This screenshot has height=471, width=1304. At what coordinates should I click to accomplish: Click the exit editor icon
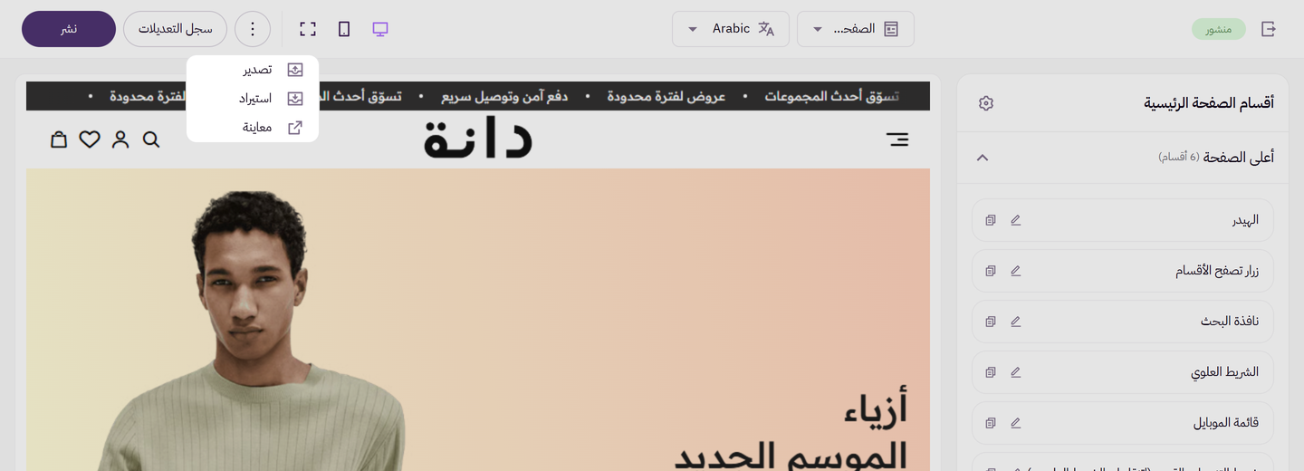pos(1269,29)
